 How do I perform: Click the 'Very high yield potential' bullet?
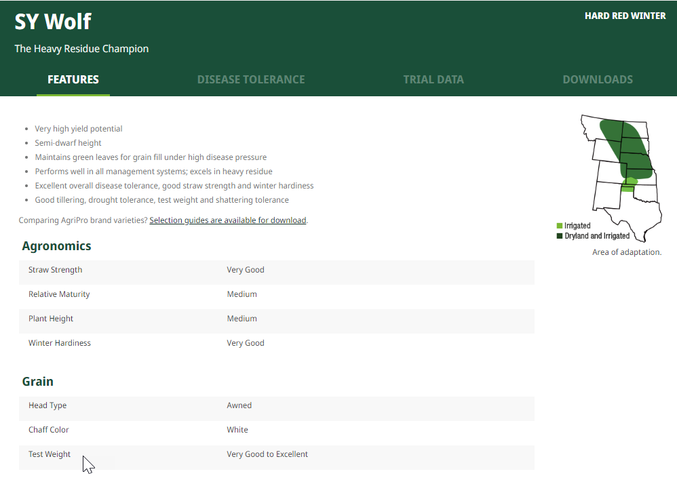79,129
